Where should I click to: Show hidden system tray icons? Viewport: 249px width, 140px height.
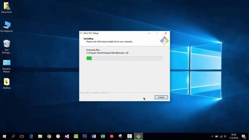212,136
